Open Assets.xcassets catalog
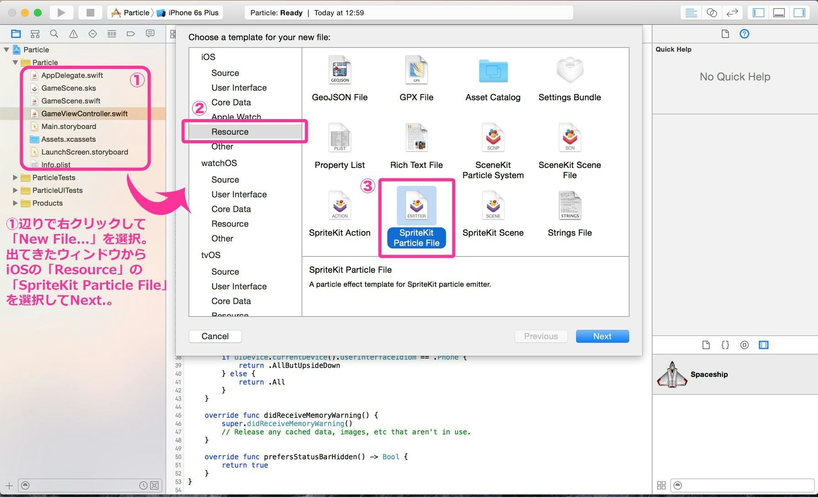This screenshot has width=818, height=497. (68, 139)
